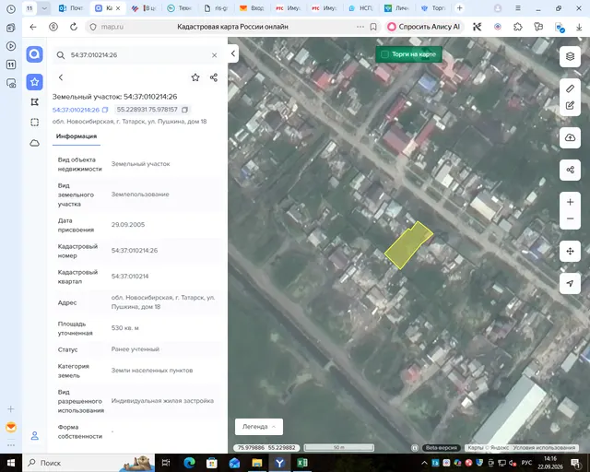Open the user profile in sidebar
The height and width of the screenshot is (472, 590).
coord(34,436)
